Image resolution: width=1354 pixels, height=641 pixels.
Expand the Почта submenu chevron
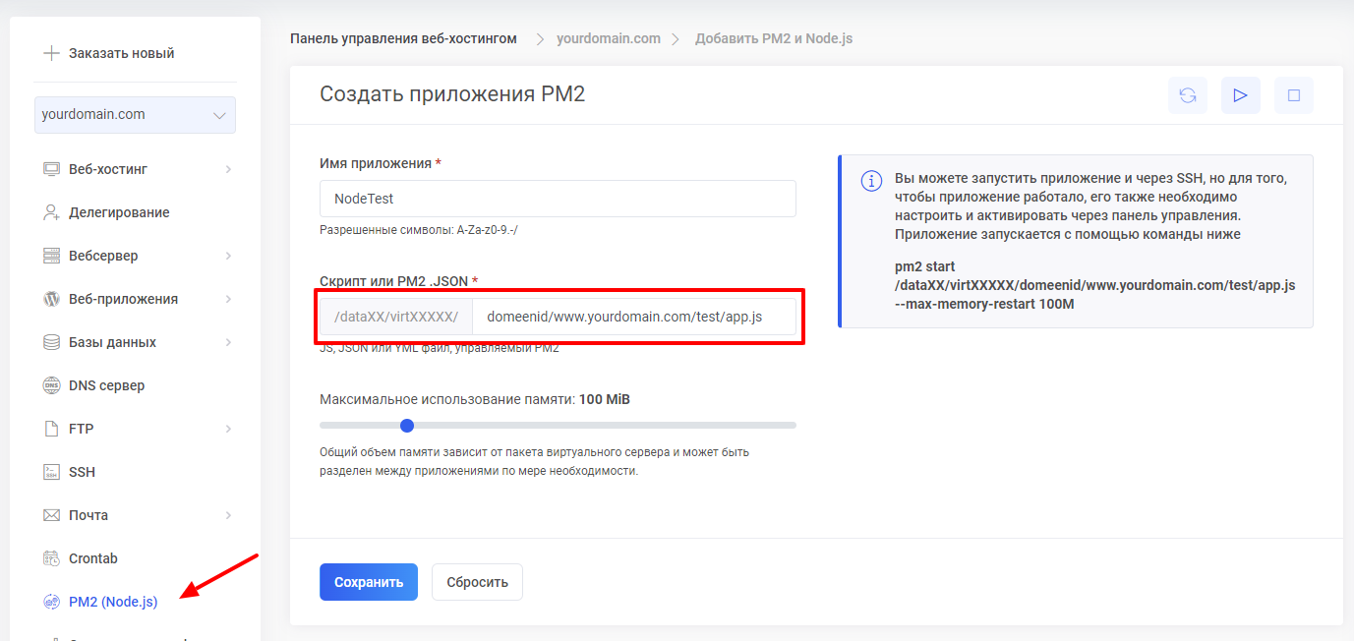click(228, 515)
